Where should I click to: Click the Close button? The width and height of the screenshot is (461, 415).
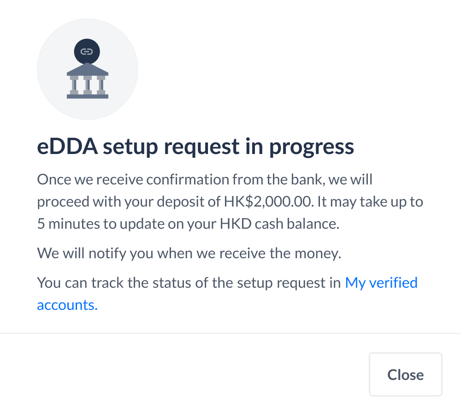[x=405, y=374]
